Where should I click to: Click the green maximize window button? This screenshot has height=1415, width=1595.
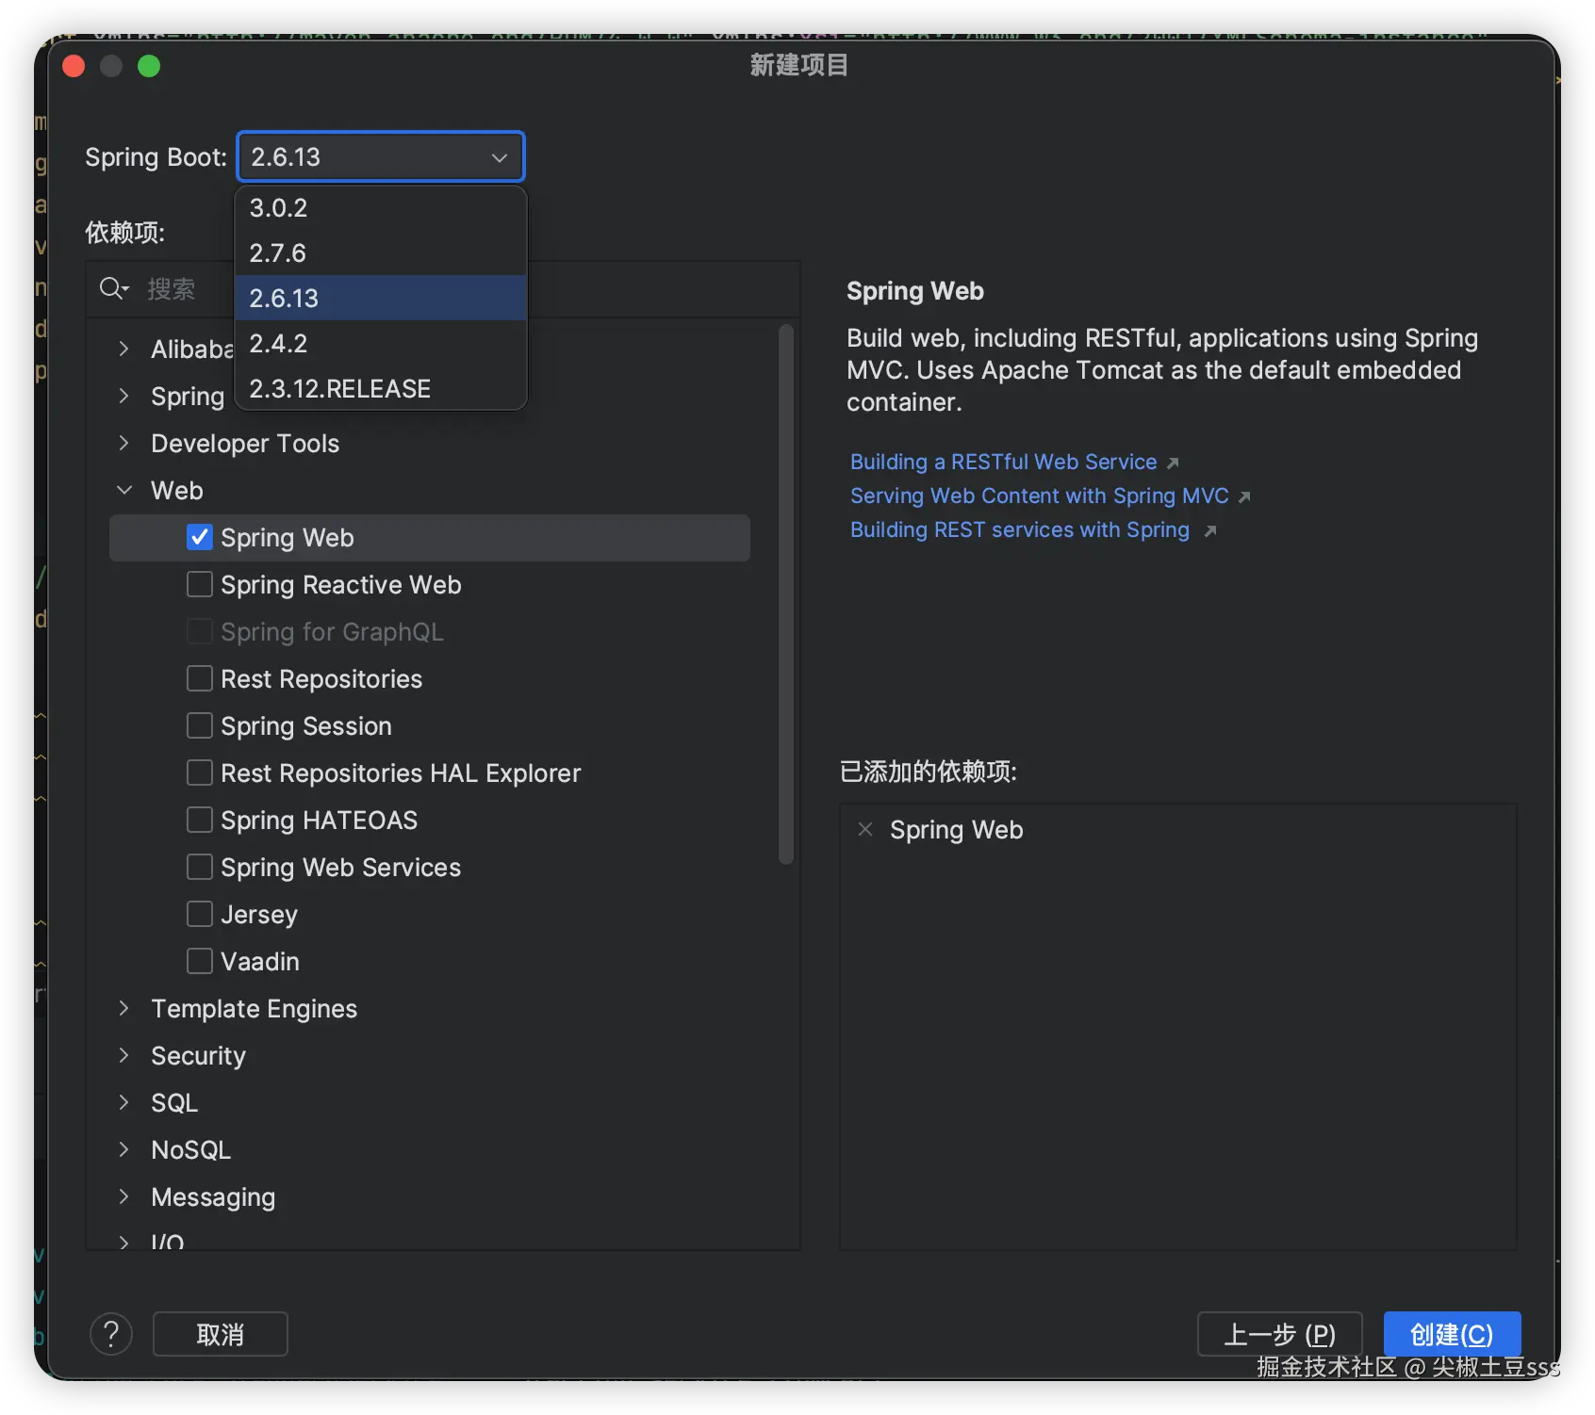coord(149,66)
